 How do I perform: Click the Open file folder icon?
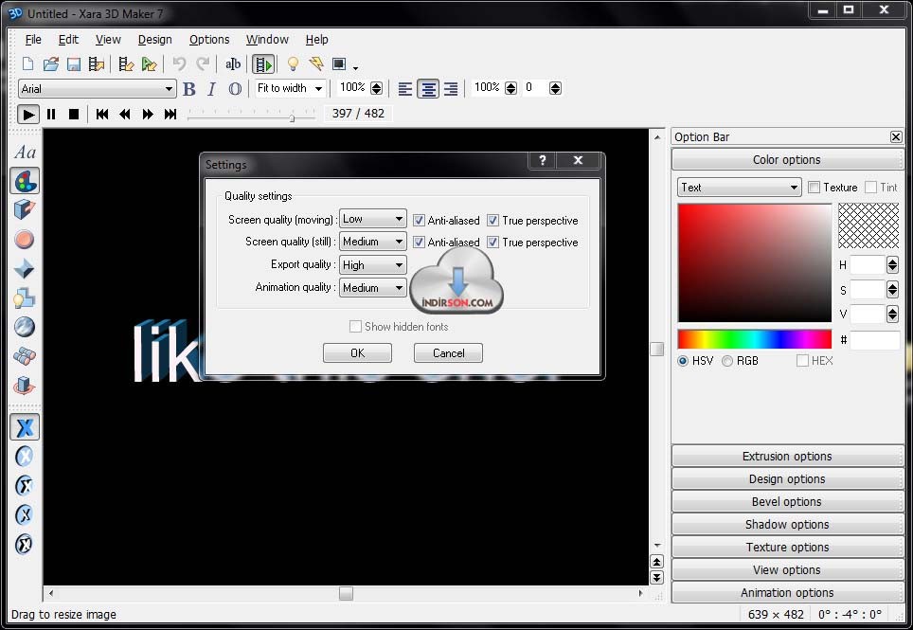[50, 64]
